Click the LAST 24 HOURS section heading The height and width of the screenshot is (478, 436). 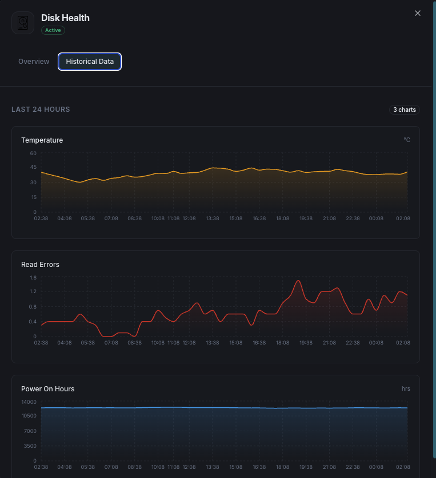[41, 110]
